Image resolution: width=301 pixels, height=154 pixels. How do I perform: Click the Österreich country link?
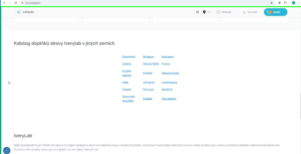(x=129, y=56)
